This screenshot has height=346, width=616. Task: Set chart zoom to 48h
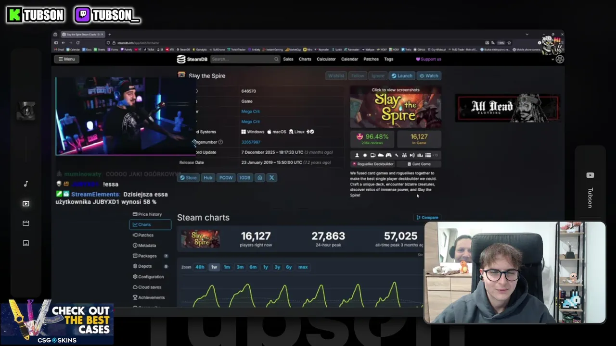click(x=200, y=267)
